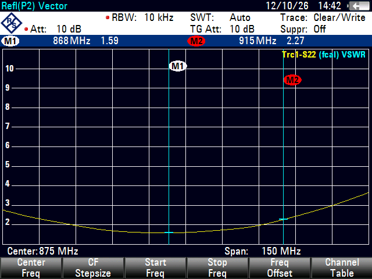This screenshot has height=279, width=372.
Task: Select the red M2 badge in marker bar
Action: (x=196, y=41)
